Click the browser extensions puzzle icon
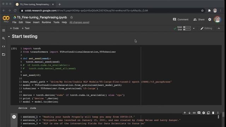This screenshot has width=226, height=127. point(209,11)
